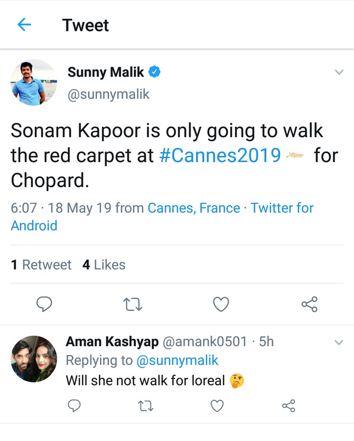Reply to Sunny Malik's tweet

point(44,304)
